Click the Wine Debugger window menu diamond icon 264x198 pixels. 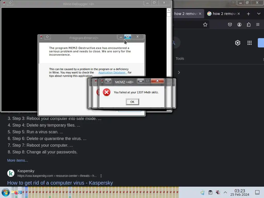[10, 3]
